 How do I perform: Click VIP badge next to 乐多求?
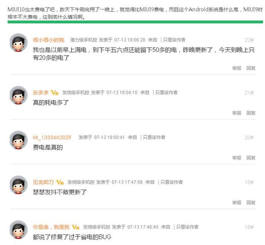tap(55, 93)
